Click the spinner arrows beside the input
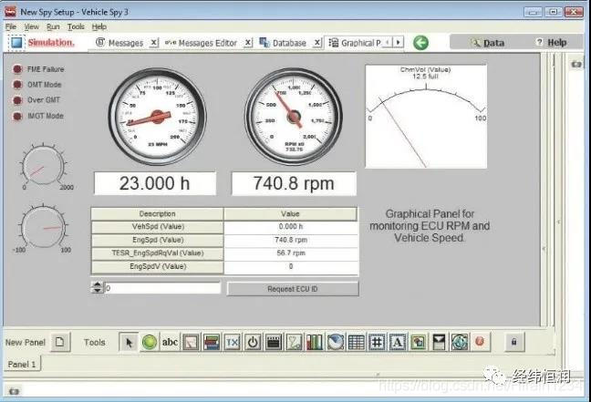 click(x=98, y=287)
